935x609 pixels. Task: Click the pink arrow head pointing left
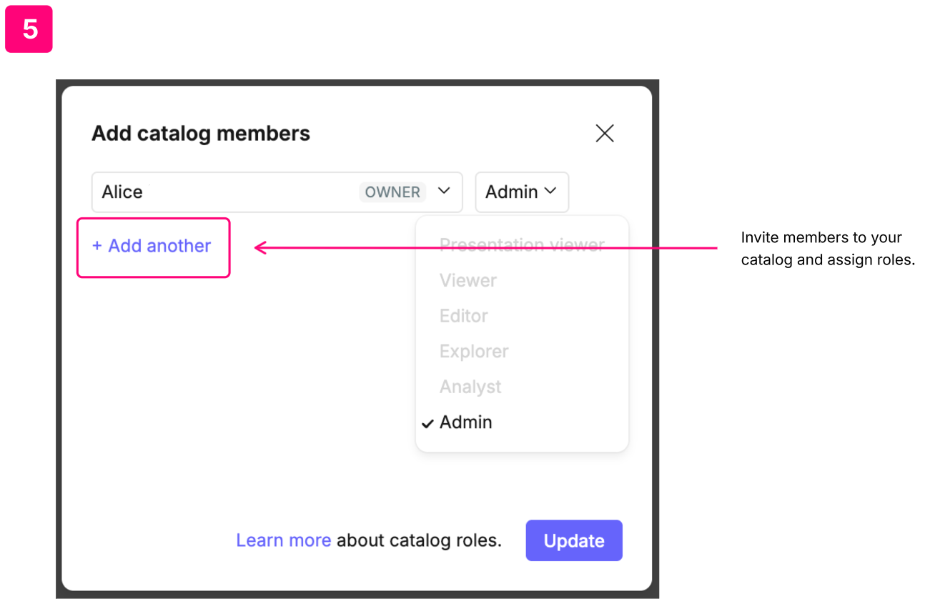pyautogui.click(x=261, y=248)
